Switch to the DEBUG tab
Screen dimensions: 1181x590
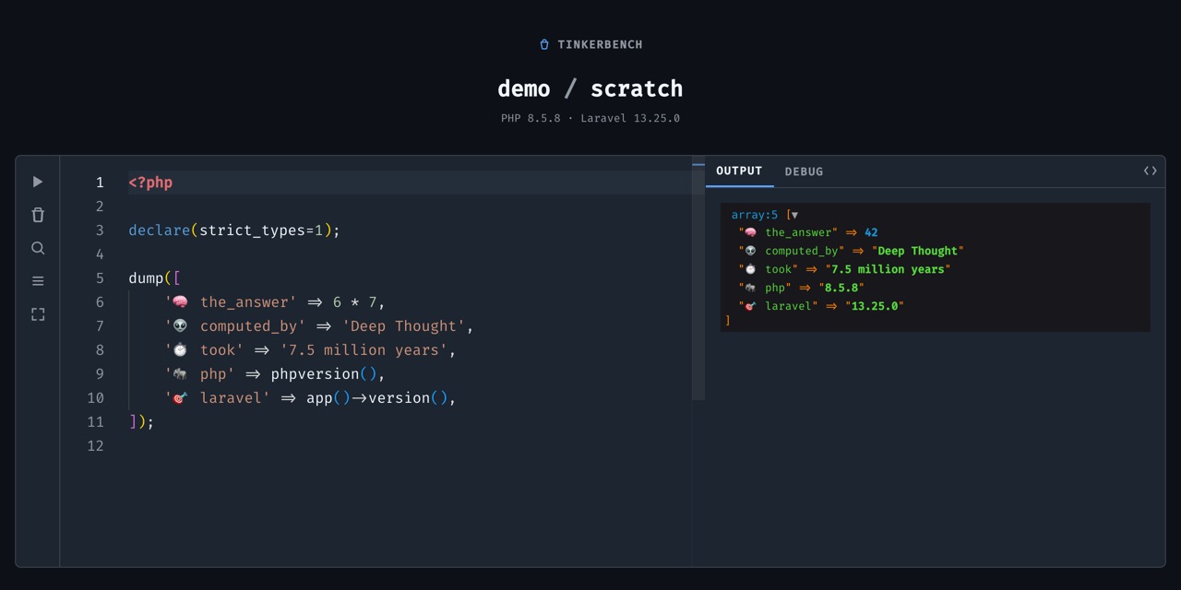tap(804, 171)
